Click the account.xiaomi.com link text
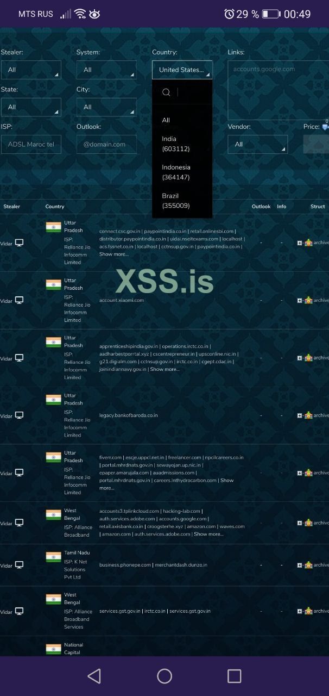Image resolution: width=329 pixels, height=696 pixels. coord(122,300)
